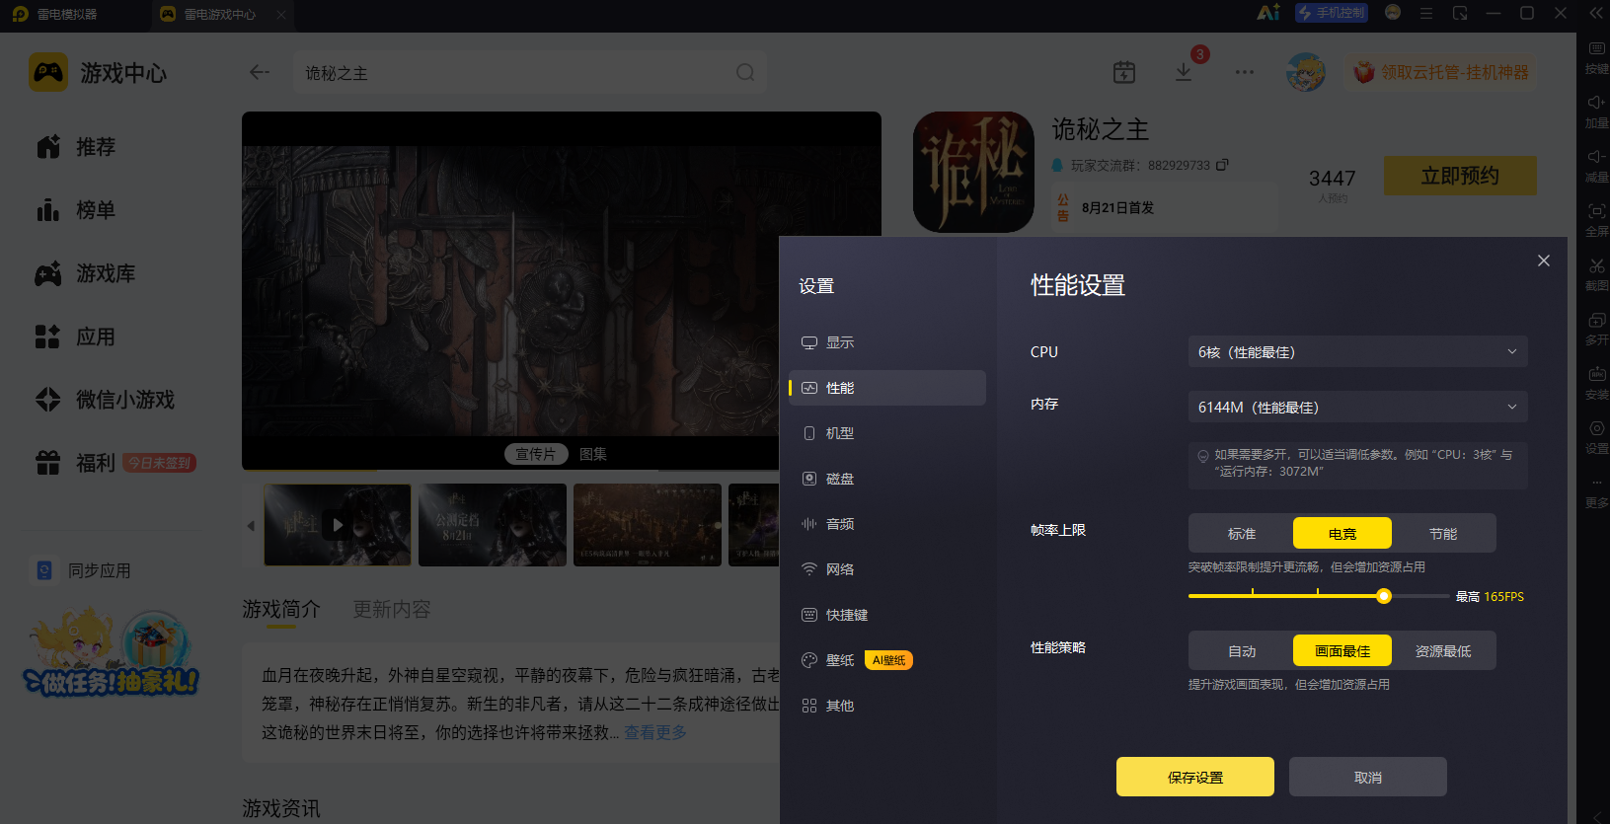Click the AI壁纸 badge
The image size is (1610, 824).
coord(888,660)
